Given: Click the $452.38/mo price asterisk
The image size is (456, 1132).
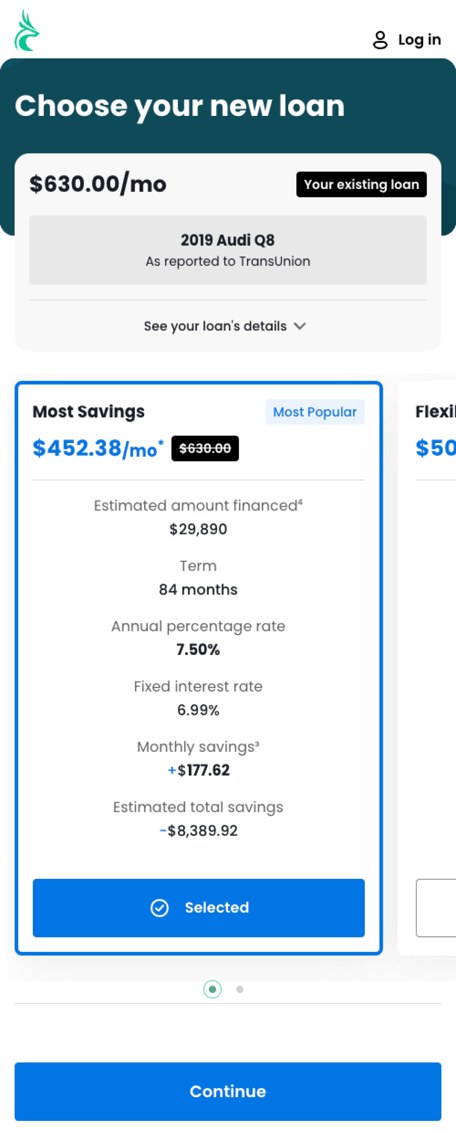Looking at the screenshot, I should (x=161, y=442).
